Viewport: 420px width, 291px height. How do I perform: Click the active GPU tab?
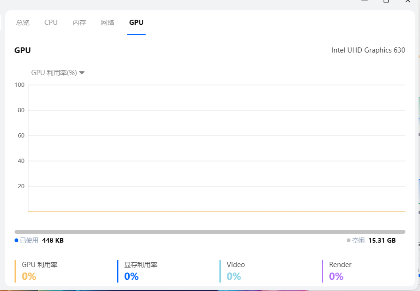[136, 23]
